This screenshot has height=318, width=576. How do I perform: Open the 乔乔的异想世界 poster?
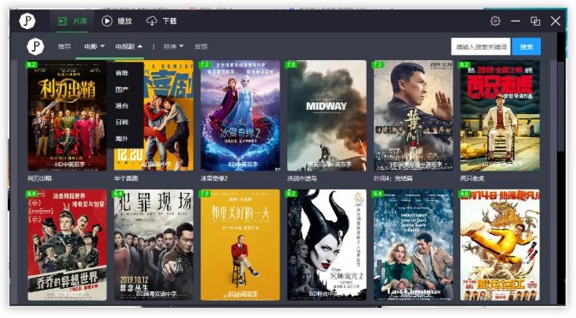tap(67, 245)
